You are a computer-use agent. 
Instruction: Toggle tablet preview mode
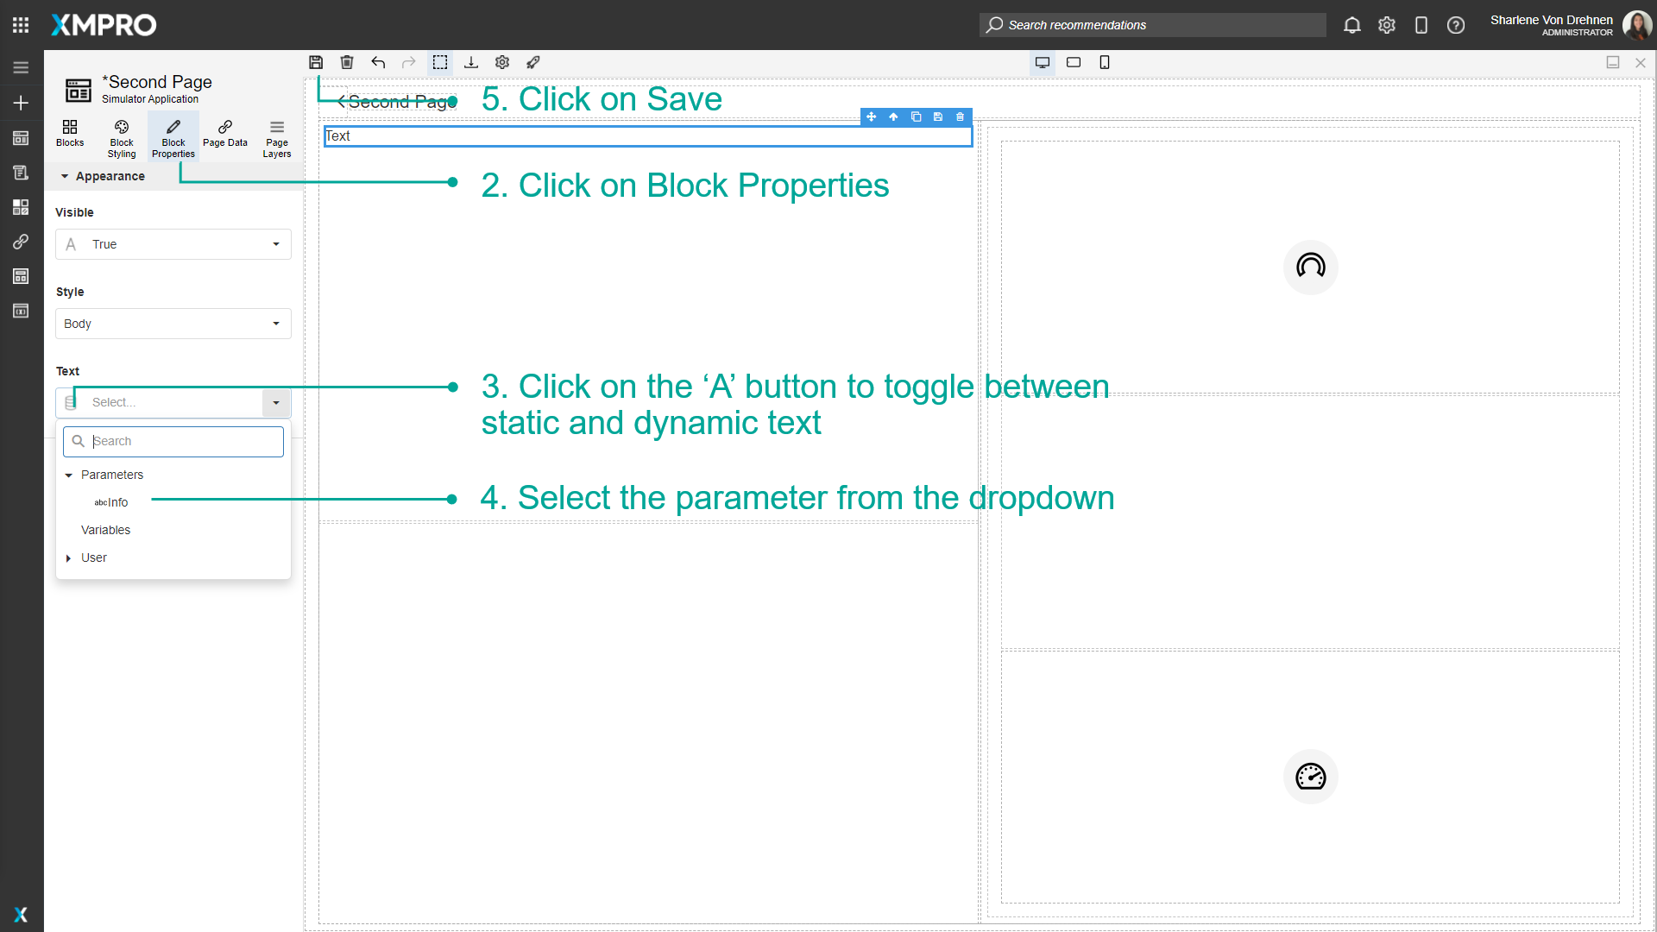pos(1074,62)
